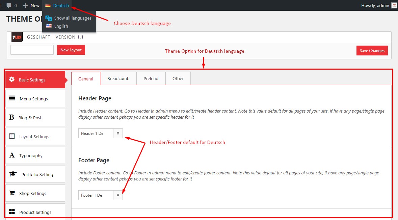Click the New Layout button
398x220 pixels.
71,50
